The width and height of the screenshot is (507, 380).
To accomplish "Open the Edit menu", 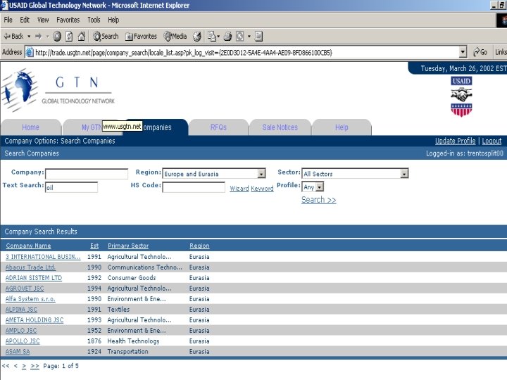I will point(25,20).
